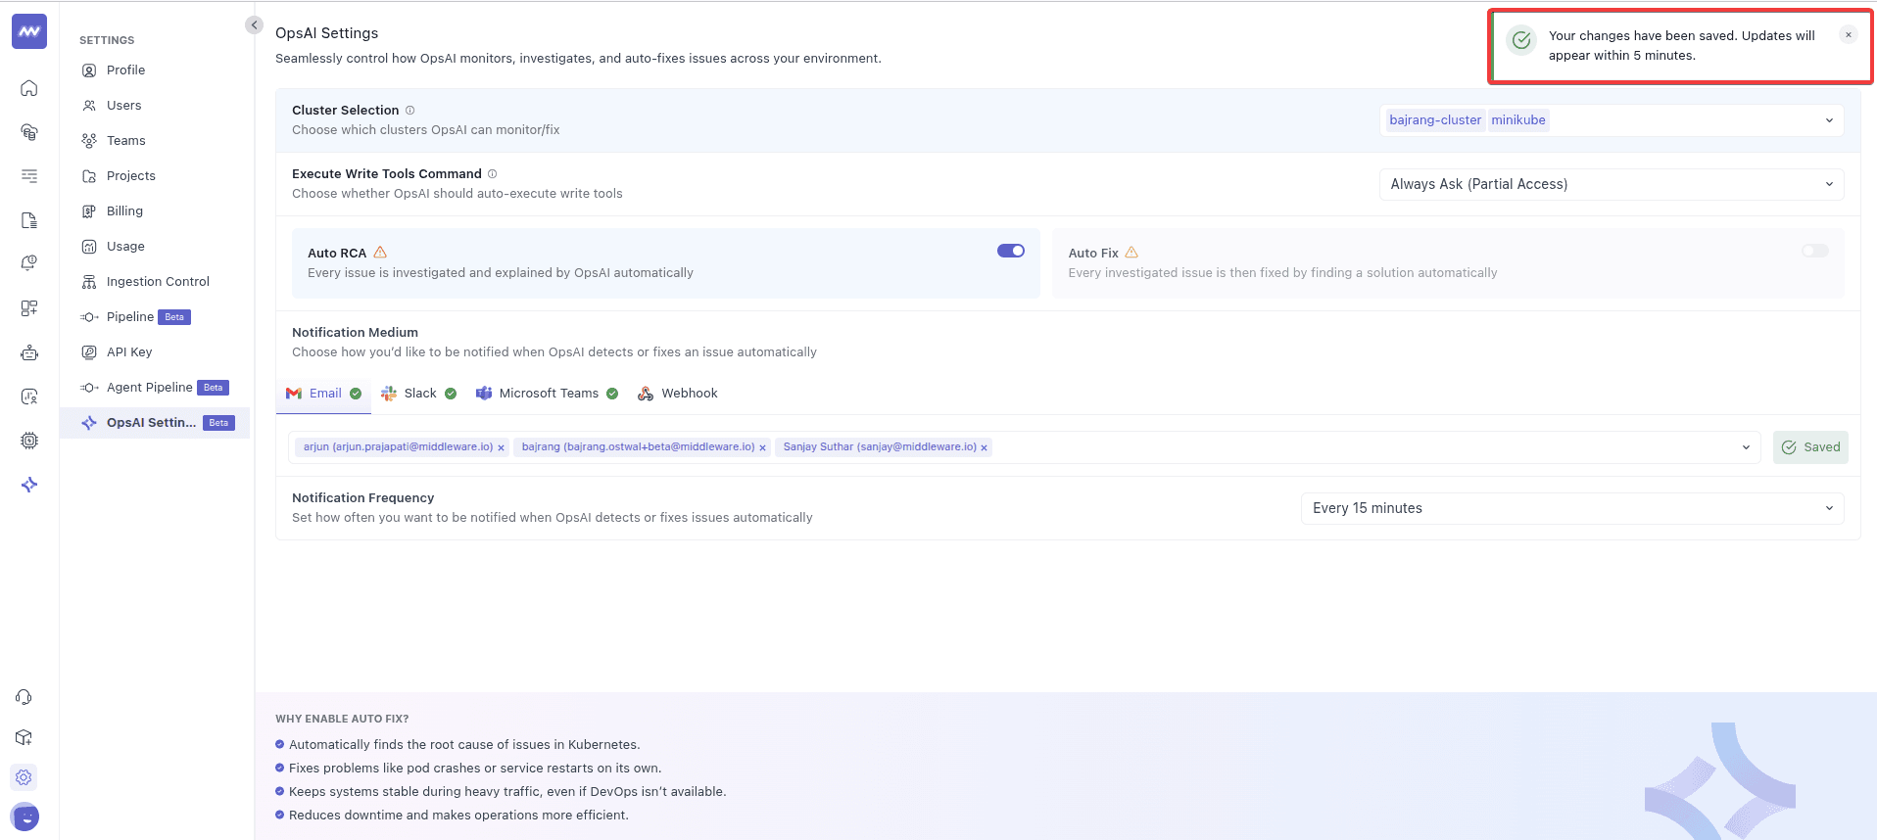Switch to the Slack notification tab
This screenshot has height=840, width=1877.
[419, 394]
